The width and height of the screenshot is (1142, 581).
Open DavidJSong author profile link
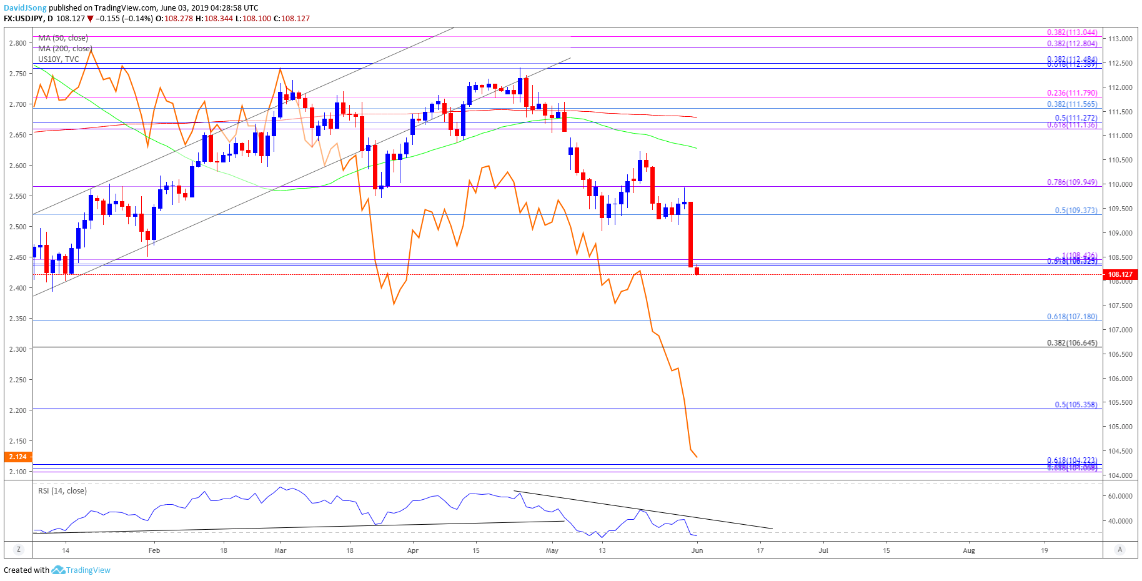[x=25, y=8]
